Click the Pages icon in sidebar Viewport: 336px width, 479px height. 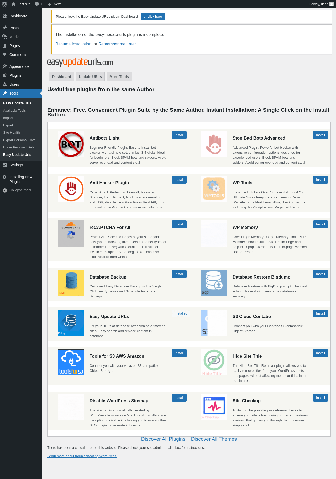(5, 46)
